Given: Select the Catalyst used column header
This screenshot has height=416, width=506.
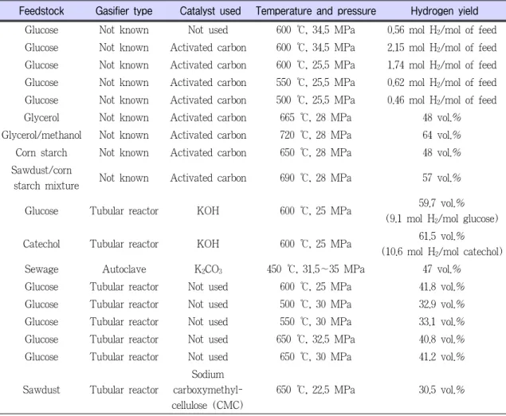Looking at the screenshot, I should (210, 11).
